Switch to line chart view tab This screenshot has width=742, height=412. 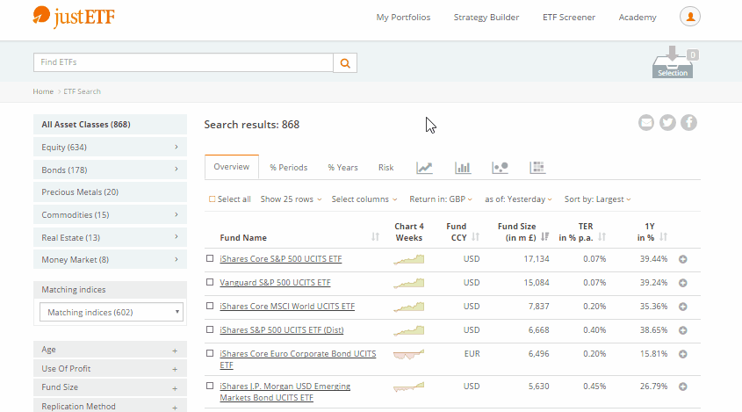pos(424,168)
